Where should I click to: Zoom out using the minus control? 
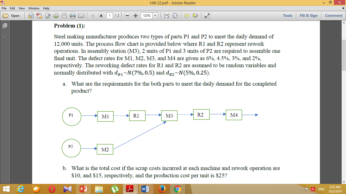(127, 15)
